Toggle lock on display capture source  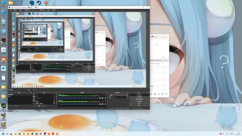56,104
